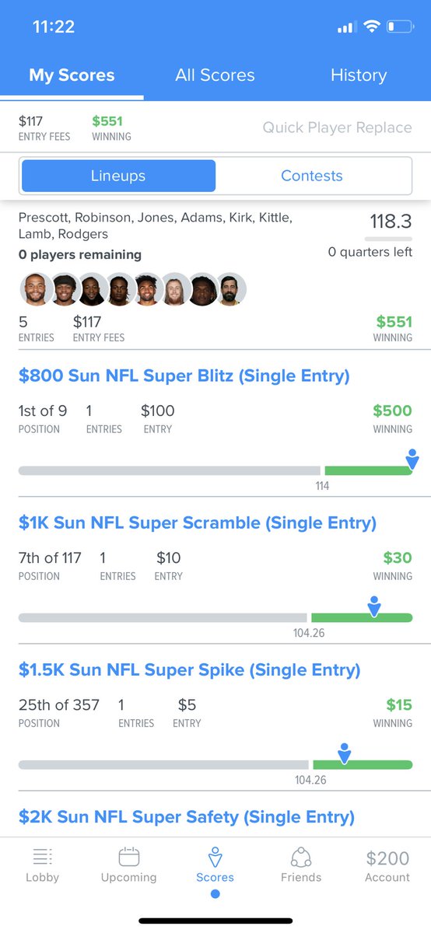This screenshot has height=933, width=431.
Task: Tap the position marker on Super Scramble bar
Action: (374, 606)
